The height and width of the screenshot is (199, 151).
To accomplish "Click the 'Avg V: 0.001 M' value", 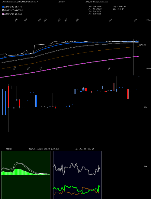I will 119,7.
